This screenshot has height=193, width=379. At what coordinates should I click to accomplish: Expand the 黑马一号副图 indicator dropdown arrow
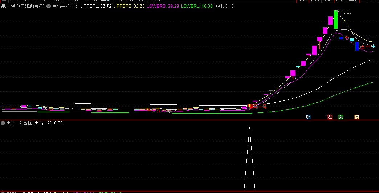pyautogui.click(x=3, y=123)
